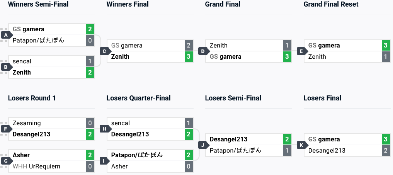Select match G label marker
This screenshot has height=175, width=393.
point(5,161)
